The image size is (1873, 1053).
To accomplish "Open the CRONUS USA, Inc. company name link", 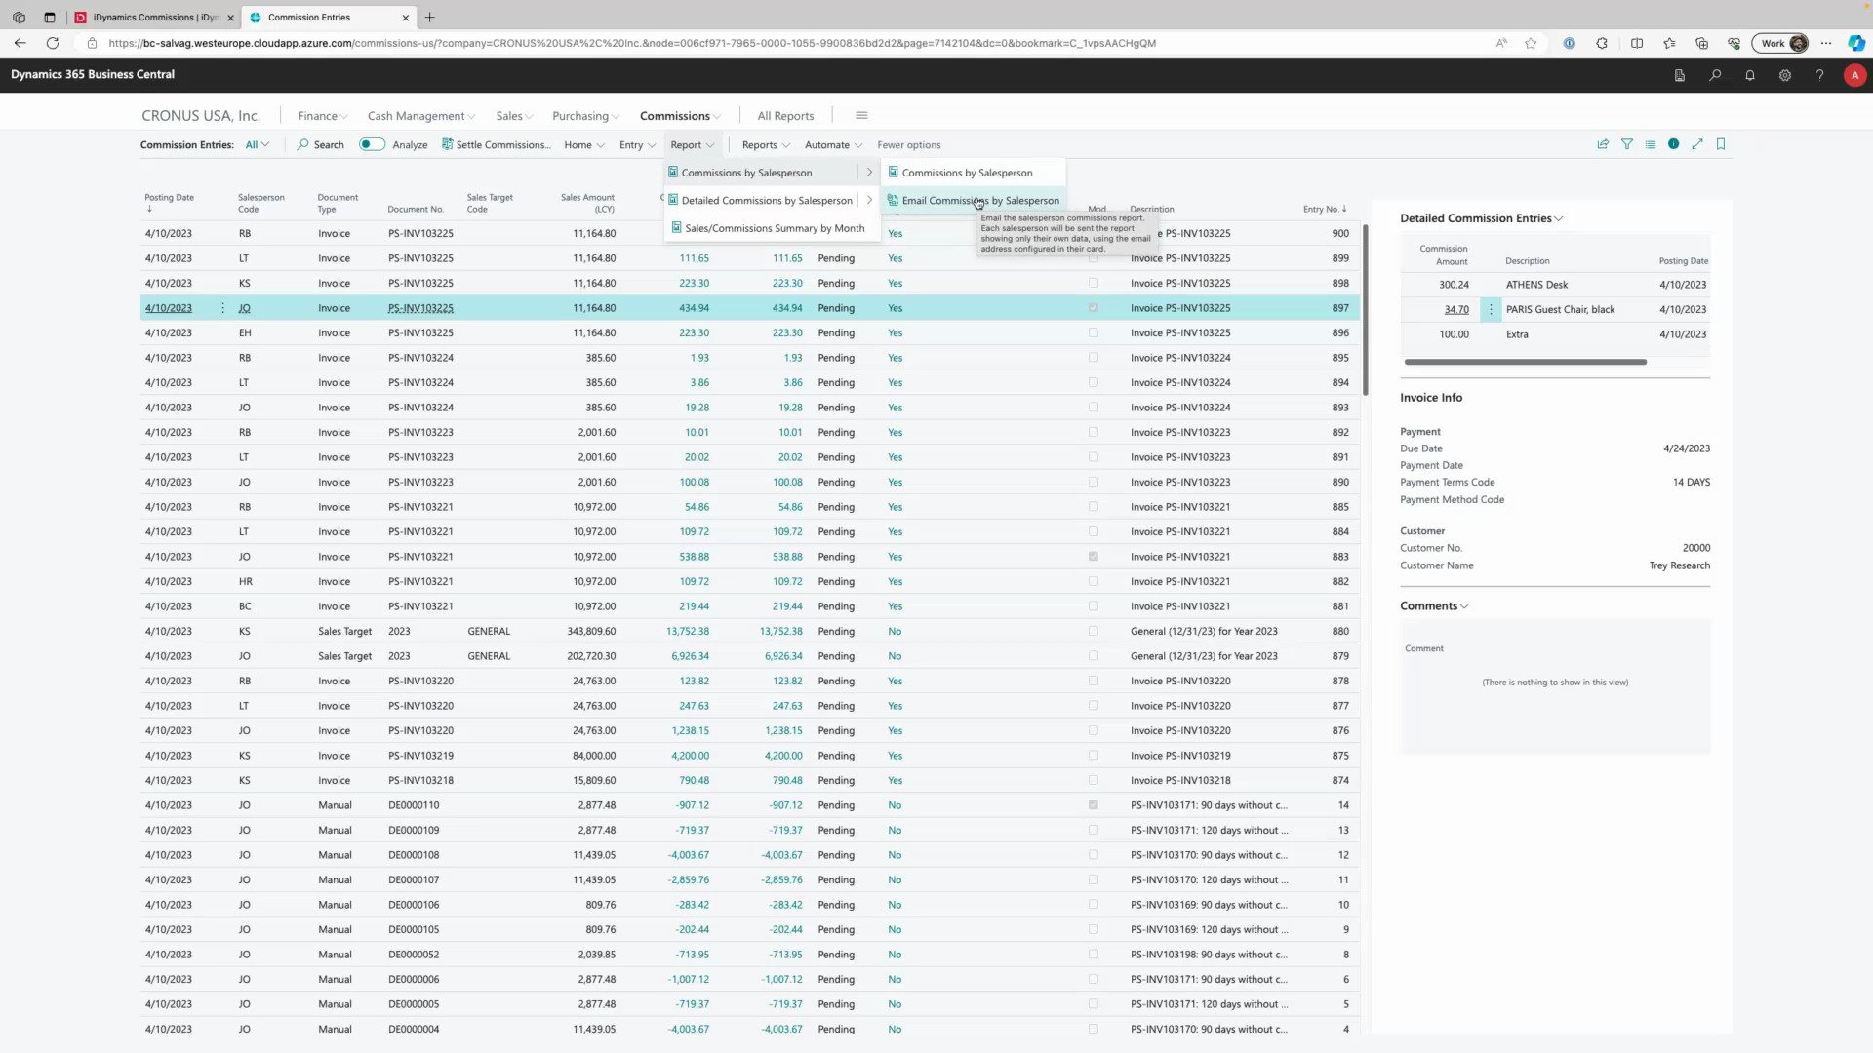I will [x=201, y=115].
